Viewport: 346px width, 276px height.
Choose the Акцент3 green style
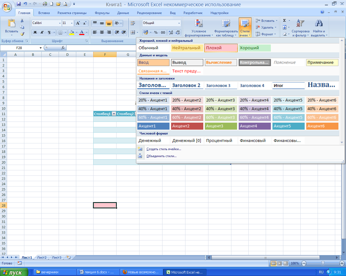click(221, 126)
